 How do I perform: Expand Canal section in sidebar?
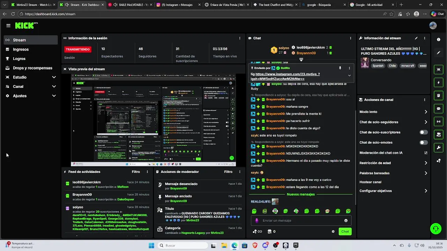54,86
